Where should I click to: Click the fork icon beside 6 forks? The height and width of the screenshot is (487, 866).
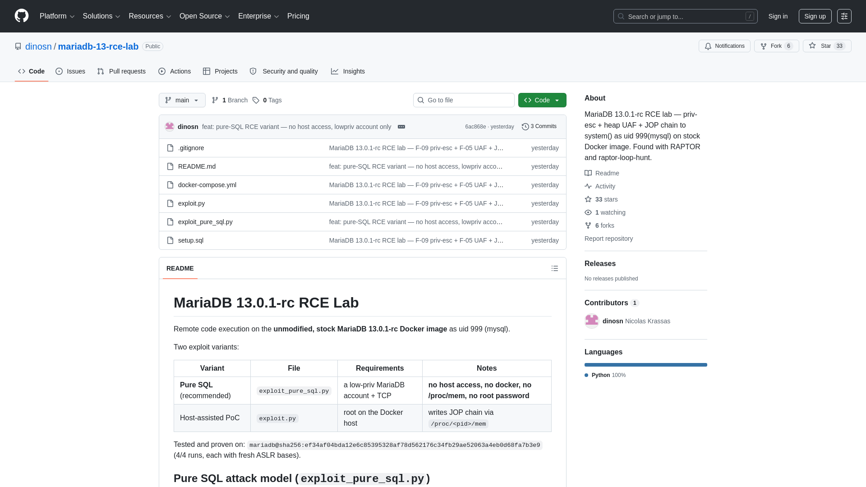click(x=588, y=225)
